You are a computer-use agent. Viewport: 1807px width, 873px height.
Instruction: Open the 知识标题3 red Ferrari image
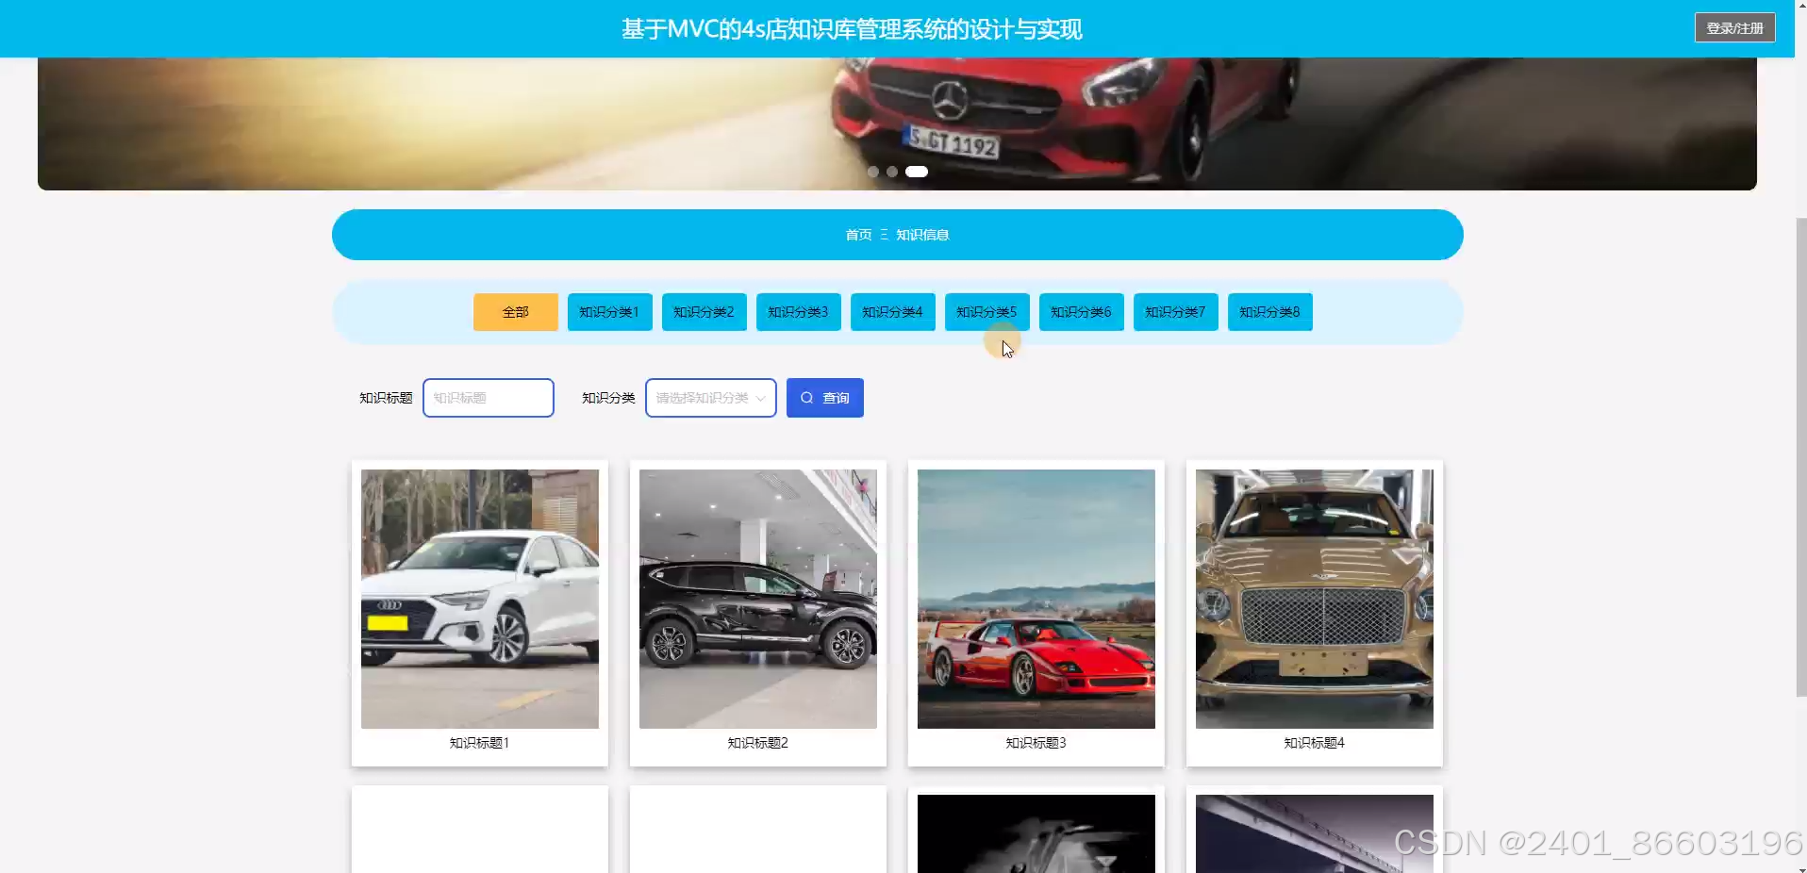(1036, 599)
